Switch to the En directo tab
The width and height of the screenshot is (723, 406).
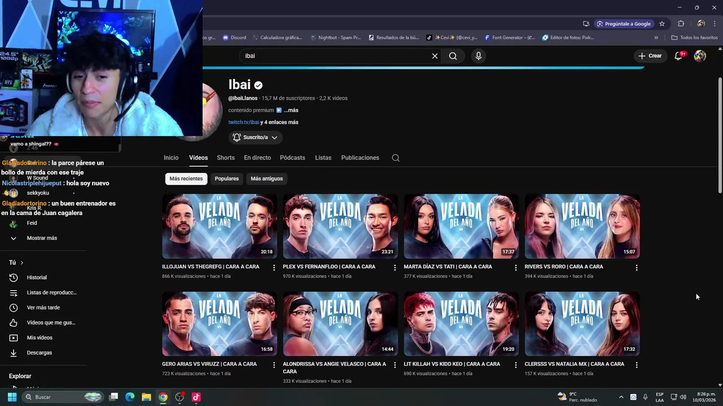pyautogui.click(x=257, y=158)
